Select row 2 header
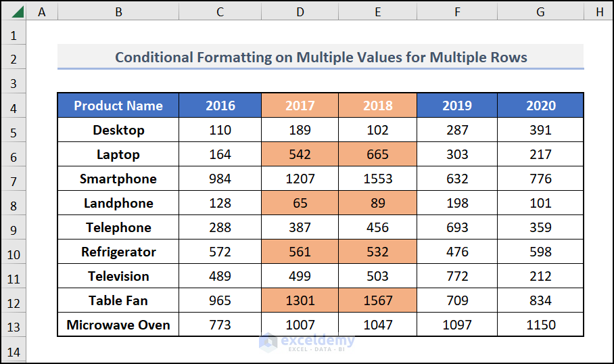Viewport: 614px width, 364px height. click(x=14, y=58)
